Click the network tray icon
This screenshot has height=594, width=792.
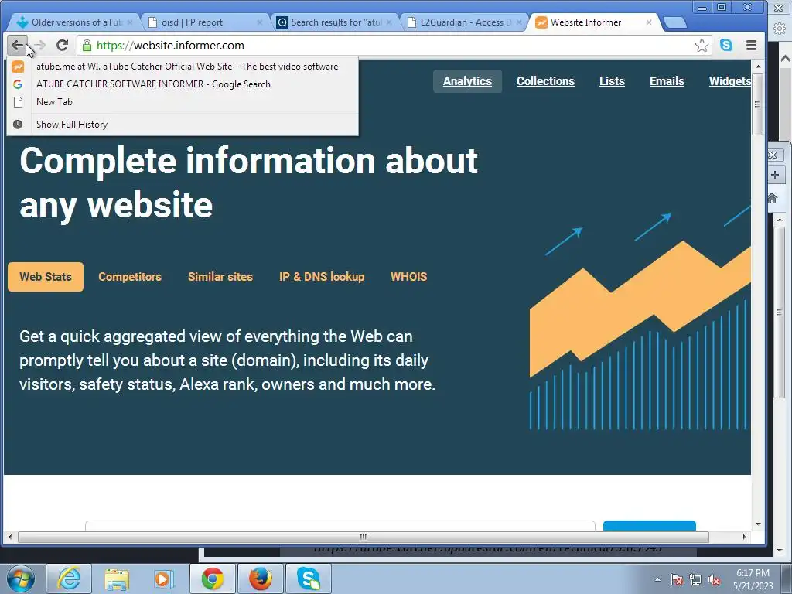point(695,579)
